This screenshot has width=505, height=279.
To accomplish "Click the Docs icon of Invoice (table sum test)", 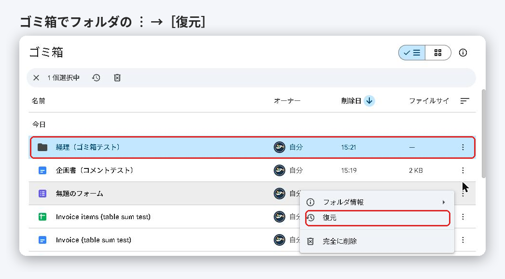I will coord(42,240).
